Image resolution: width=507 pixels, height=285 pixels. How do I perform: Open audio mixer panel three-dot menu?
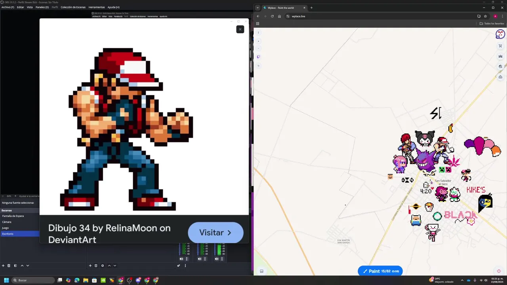click(x=185, y=266)
